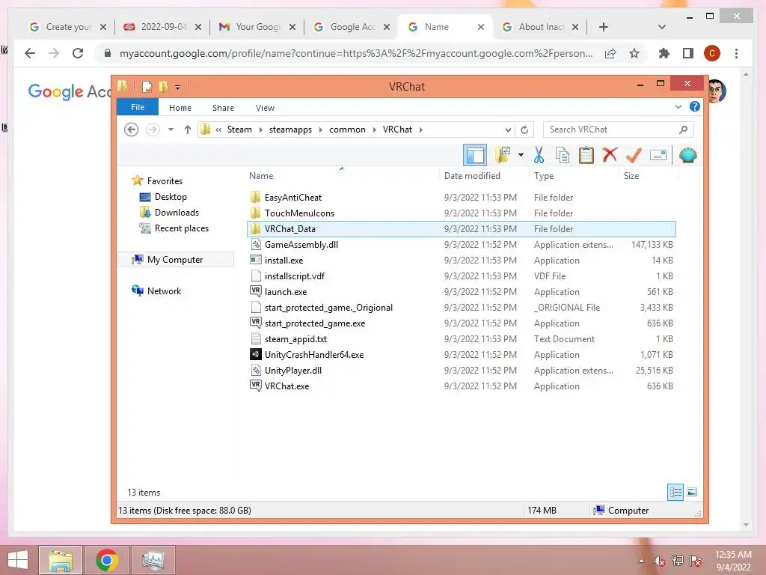Click the Copy icon in Explorer toolbar
Image resolution: width=766 pixels, height=575 pixels.
pos(563,156)
